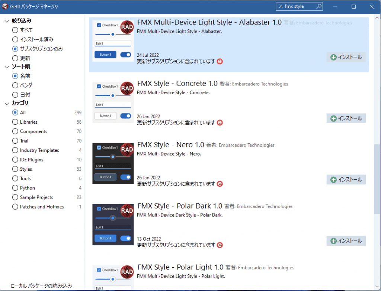
Task: Open the Alabaster style preview thumbnail
Action: pyautogui.click(x=113, y=41)
